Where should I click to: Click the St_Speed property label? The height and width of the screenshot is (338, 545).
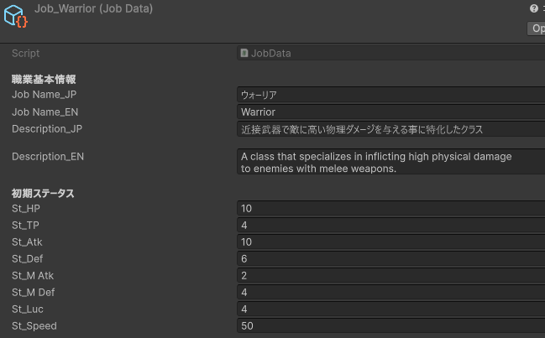[34, 326]
